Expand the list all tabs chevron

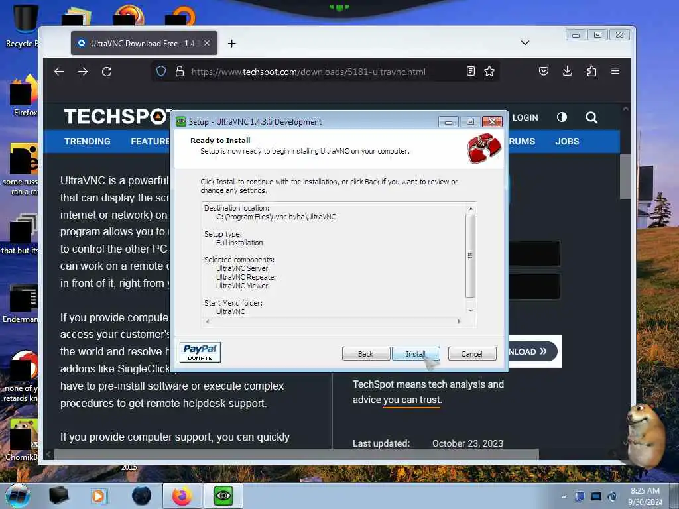coord(525,43)
